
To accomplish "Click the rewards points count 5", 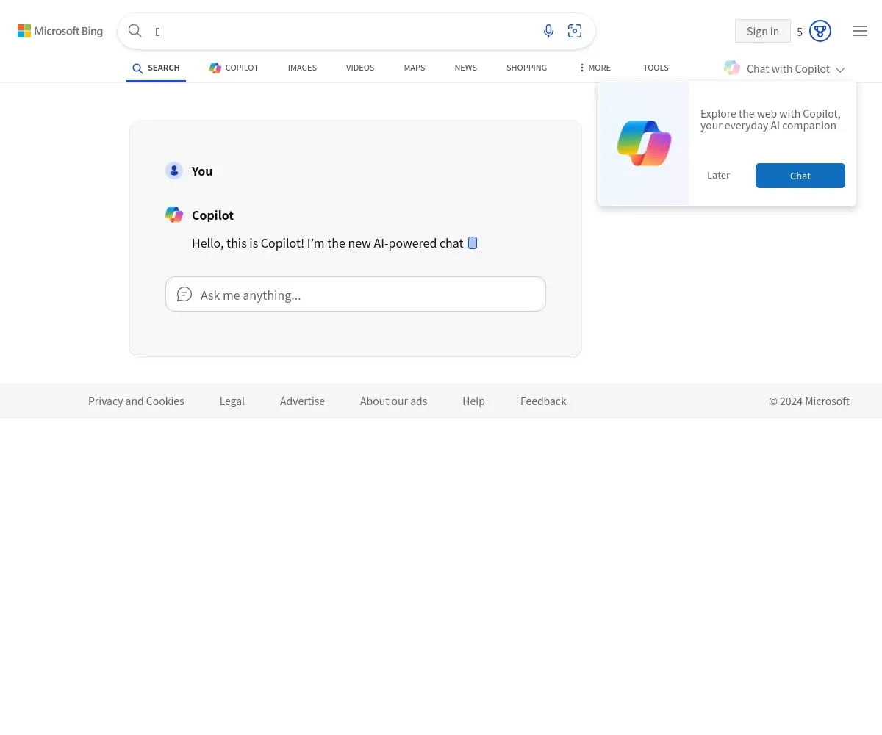I will [800, 32].
